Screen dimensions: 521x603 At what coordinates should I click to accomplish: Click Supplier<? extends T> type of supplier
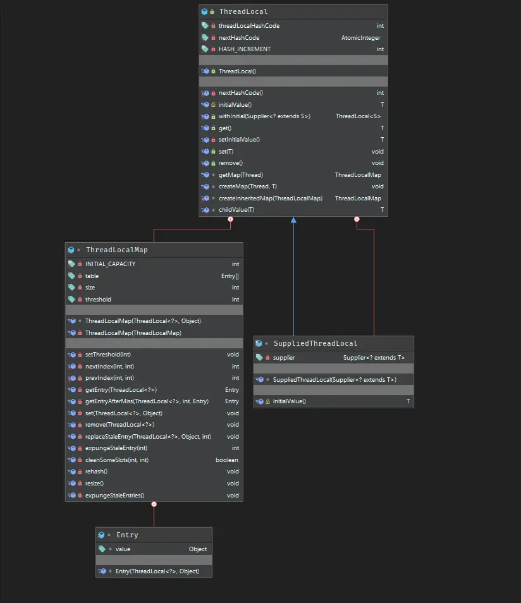click(x=374, y=358)
